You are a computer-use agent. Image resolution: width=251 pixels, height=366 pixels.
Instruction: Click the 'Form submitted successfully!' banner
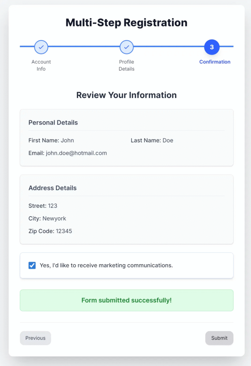point(126,300)
